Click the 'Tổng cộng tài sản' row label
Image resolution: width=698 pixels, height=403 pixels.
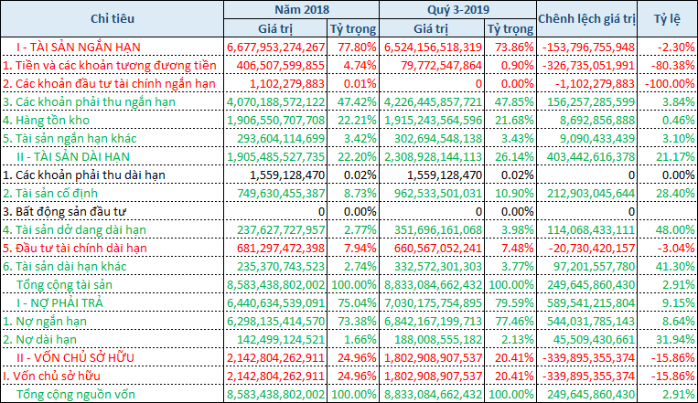coord(64,285)
